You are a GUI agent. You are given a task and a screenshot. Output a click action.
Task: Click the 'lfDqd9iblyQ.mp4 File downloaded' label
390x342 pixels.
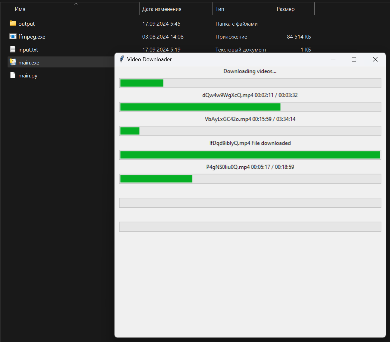[x=250, y=143]
